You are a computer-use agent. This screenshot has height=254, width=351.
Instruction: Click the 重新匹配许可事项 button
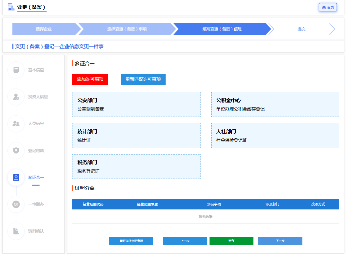coord(143,79)
